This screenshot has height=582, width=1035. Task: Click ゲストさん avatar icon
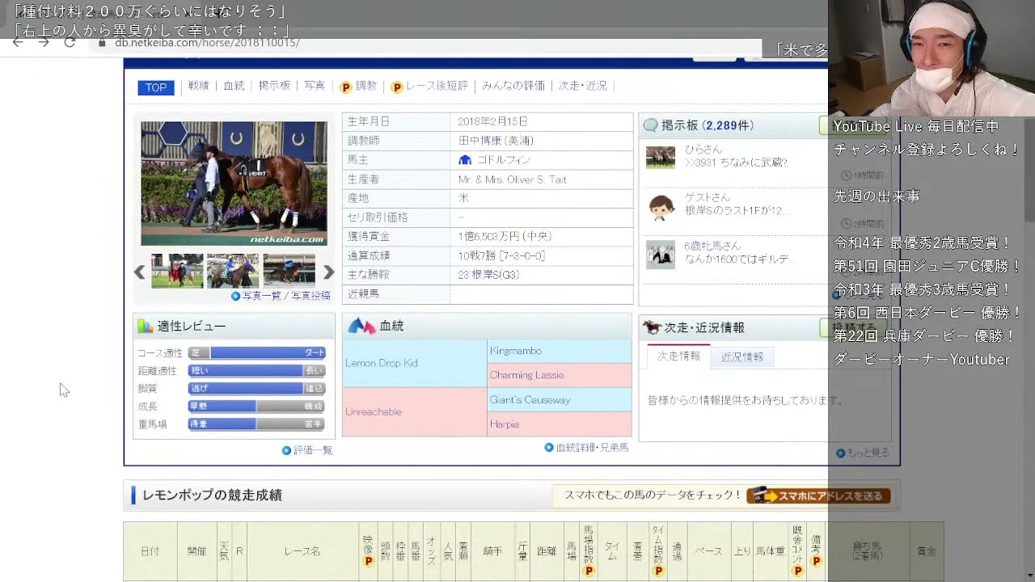tap(661, 207)
